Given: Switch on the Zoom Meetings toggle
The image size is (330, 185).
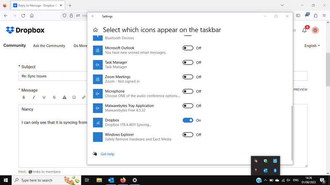Looking at the screenshot, I should (188, 77).
